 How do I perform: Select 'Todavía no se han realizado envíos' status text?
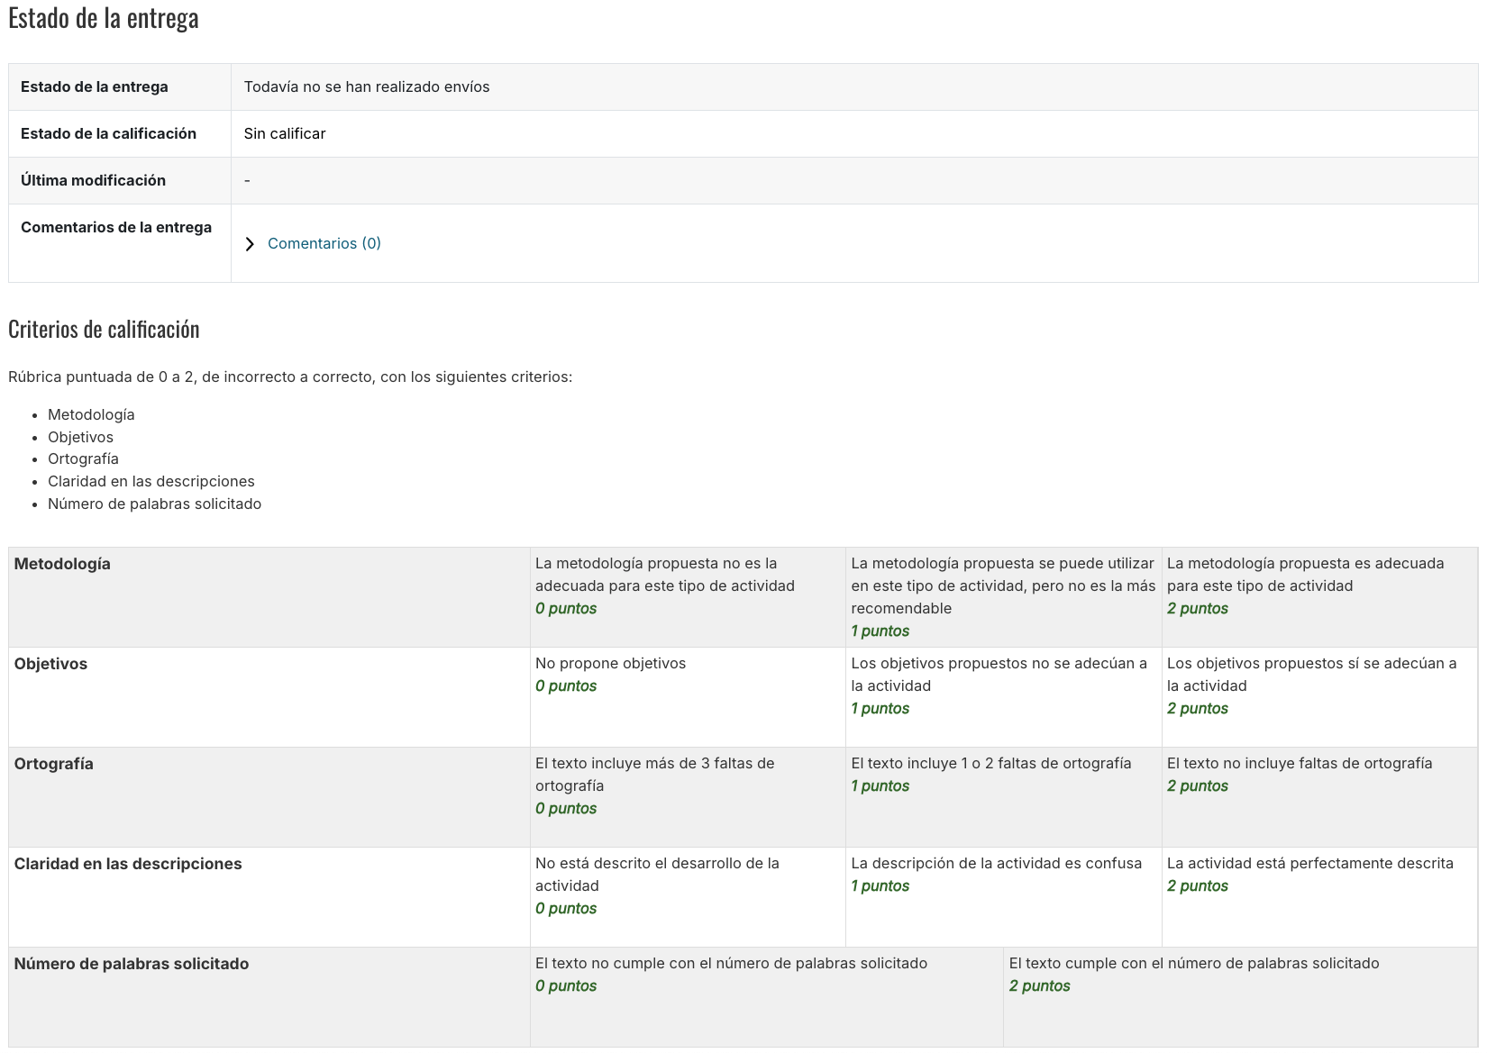pos(367,87)
